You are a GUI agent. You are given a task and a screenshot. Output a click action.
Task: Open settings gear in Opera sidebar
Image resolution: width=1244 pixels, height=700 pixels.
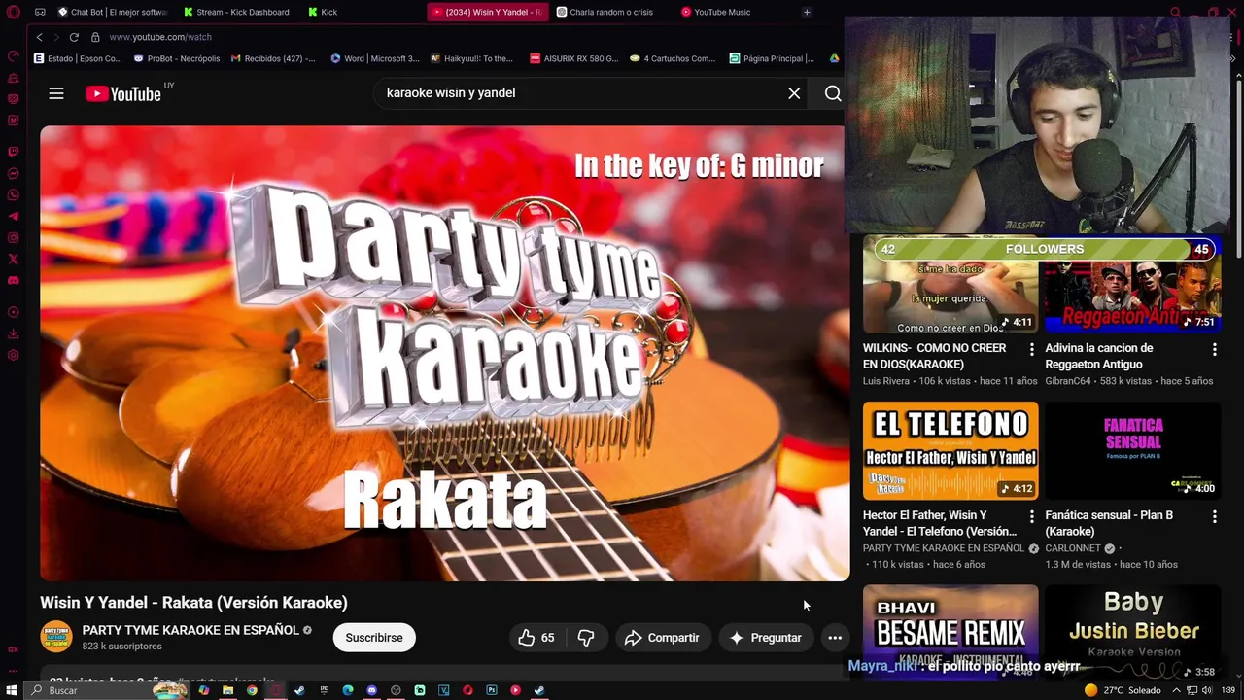(x=13, y=355)
